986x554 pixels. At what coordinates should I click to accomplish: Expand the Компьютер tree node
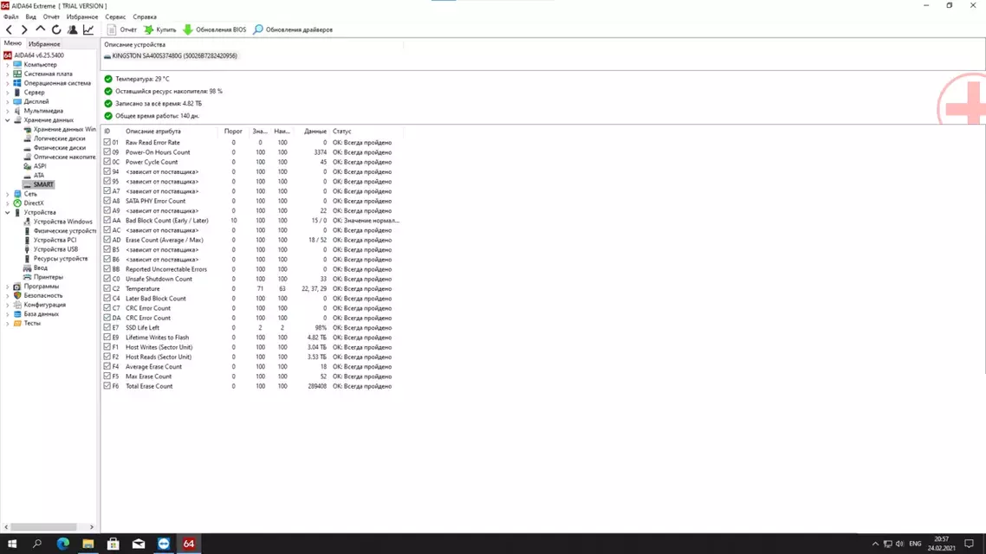pos(8,65)
